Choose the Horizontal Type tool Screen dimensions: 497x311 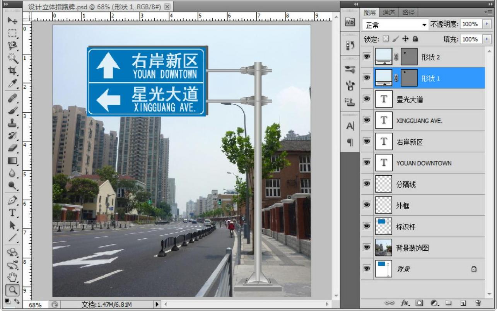(12, 213)
